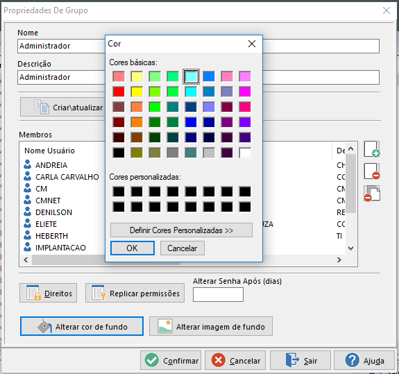
Task: Click the members list scroll left arrow
Action: pyautogui.click(x=26, y=260)
